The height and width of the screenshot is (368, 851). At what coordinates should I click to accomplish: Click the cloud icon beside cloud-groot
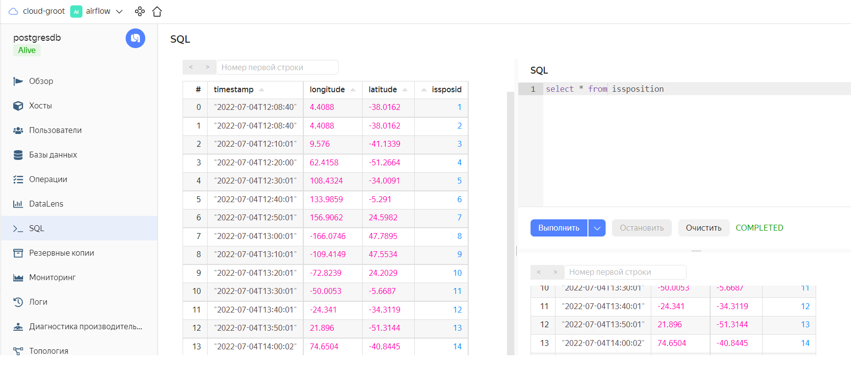click(13, 11)
